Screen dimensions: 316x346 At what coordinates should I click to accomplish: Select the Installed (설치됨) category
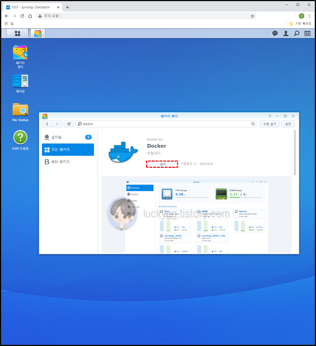[x=68, y=137]
